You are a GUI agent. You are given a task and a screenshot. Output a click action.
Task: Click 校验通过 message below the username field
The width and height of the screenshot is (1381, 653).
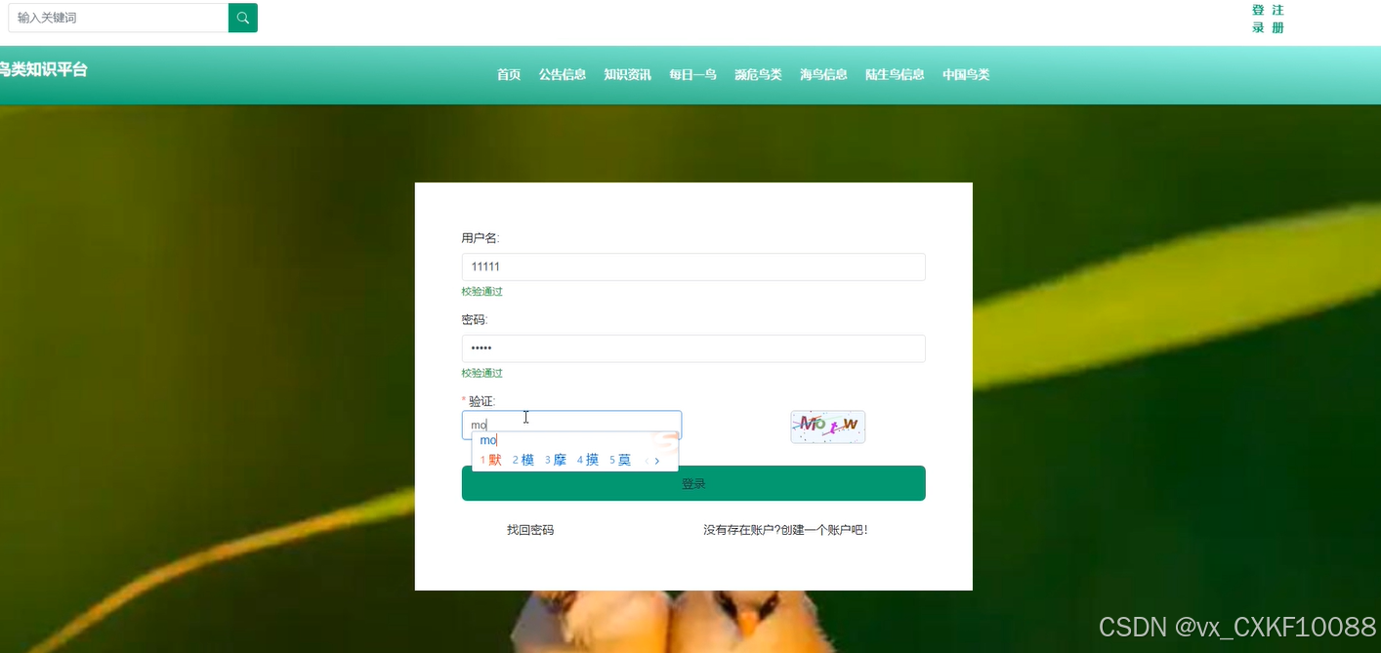[x=482, y=292]
